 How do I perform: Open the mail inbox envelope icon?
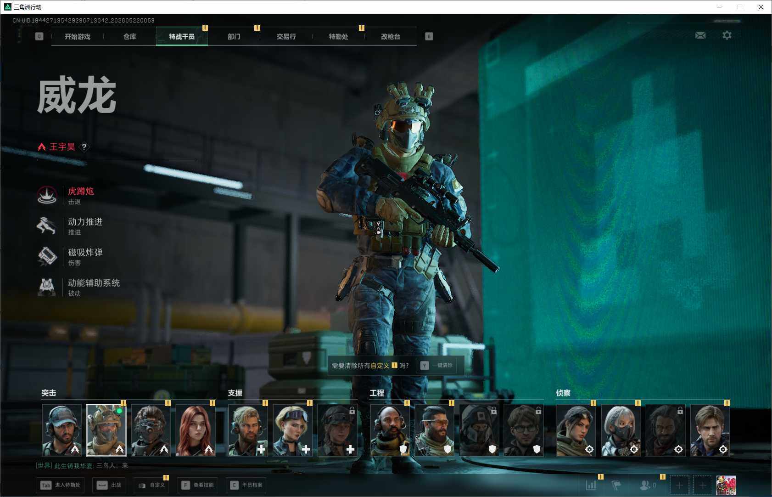tap(700, 35)
